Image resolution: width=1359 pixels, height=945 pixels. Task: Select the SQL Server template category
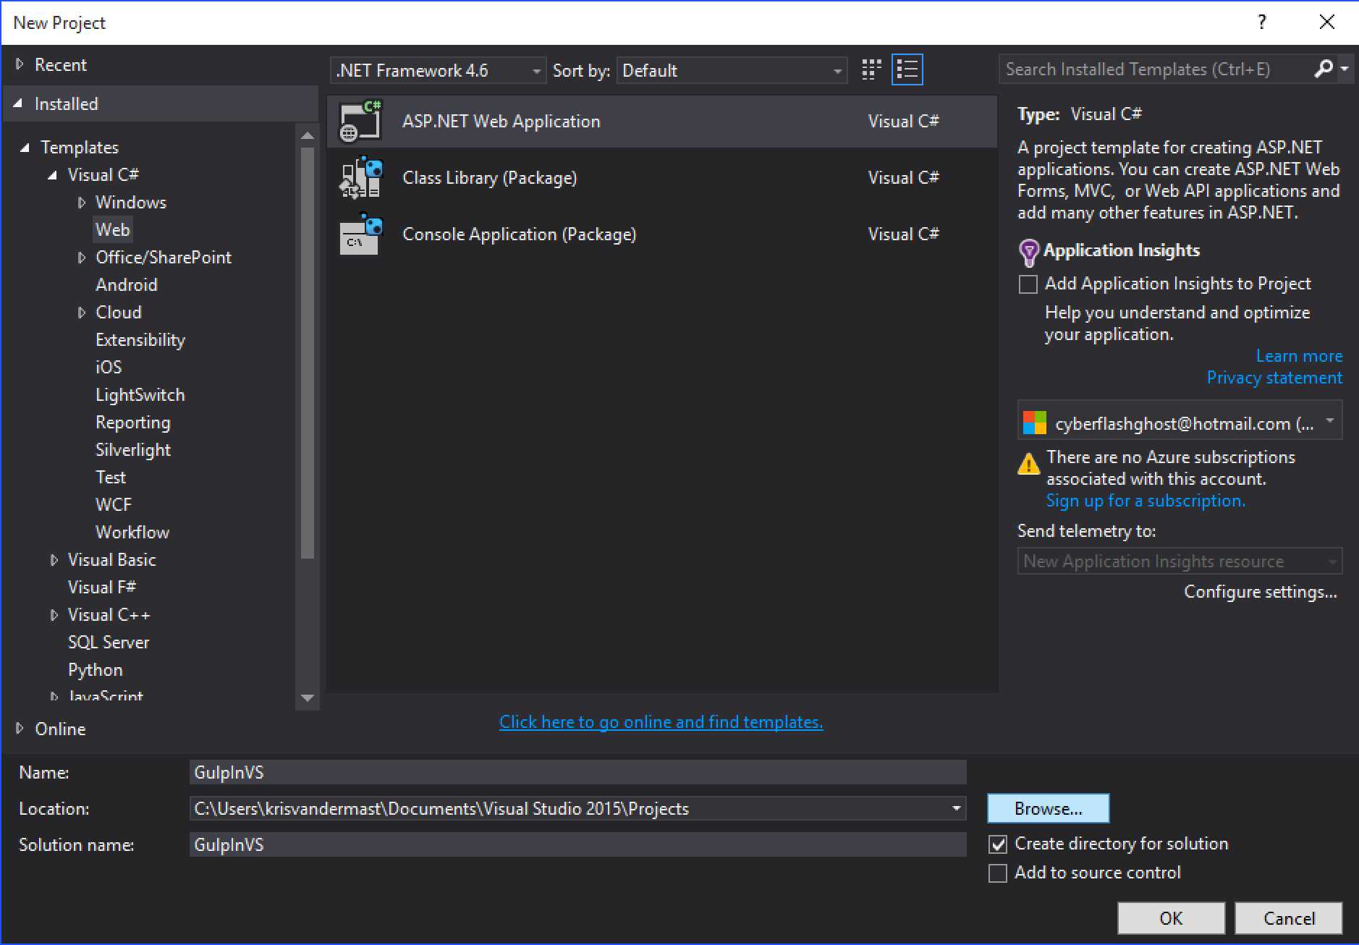(109, 641)
